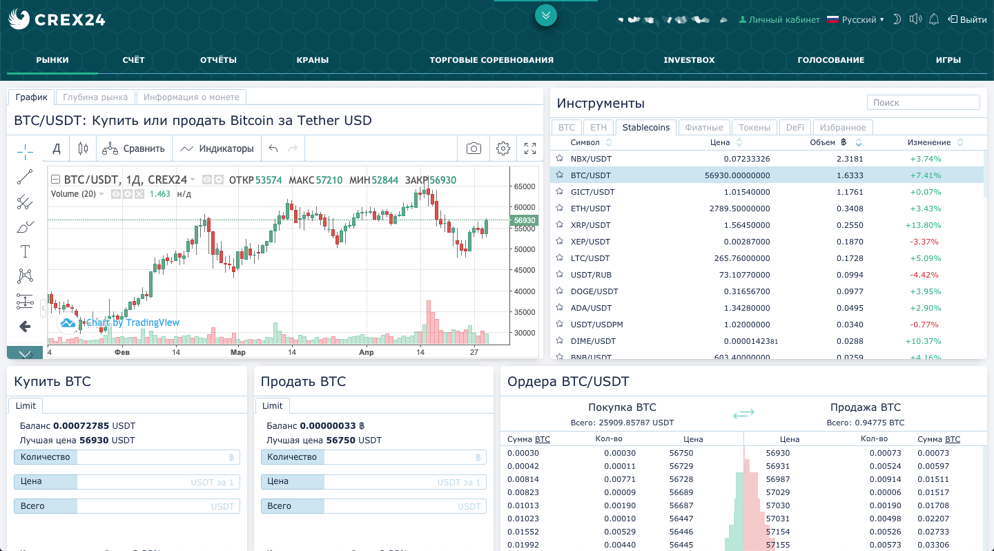This screenshot has height=551, width=994.
Task: Switch to night mode with moon icon
Action: click(x=897, y=19)
